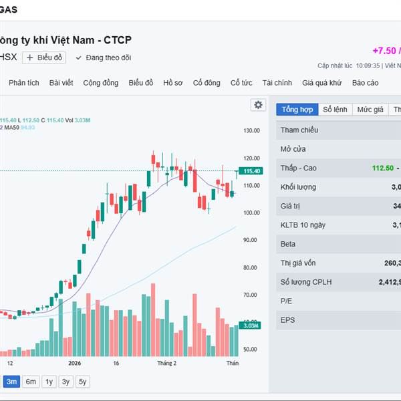Select the Tổng hợp panel tab
The width and height of the screenshot is (401, 401).
coord(297,109)
